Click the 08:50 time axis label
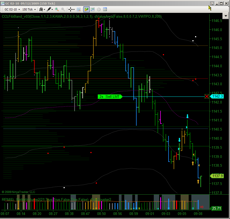230x219 pixels. coord(101,214)
